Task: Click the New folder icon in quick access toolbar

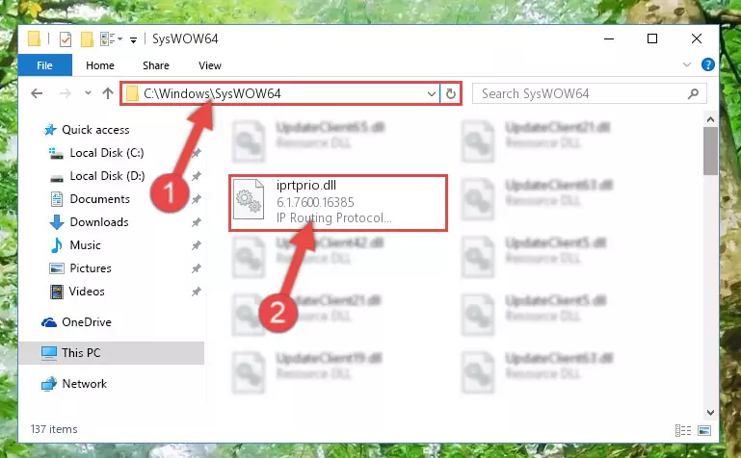Action: (87, 39)
